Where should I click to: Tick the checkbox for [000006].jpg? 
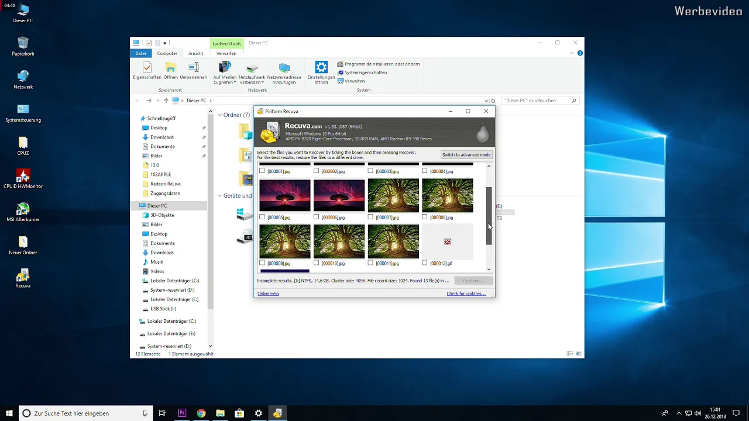coord(317,217)
